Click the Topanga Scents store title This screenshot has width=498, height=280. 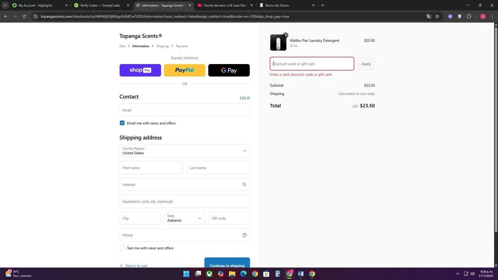(x=141, y=36)
